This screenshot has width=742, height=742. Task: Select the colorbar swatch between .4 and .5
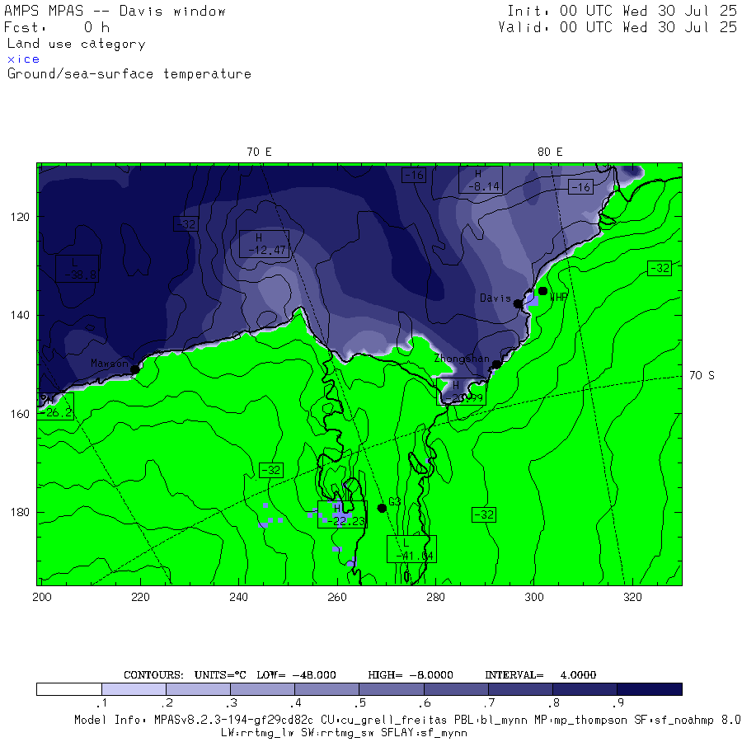pyautogui.click(x=327, y=689)
